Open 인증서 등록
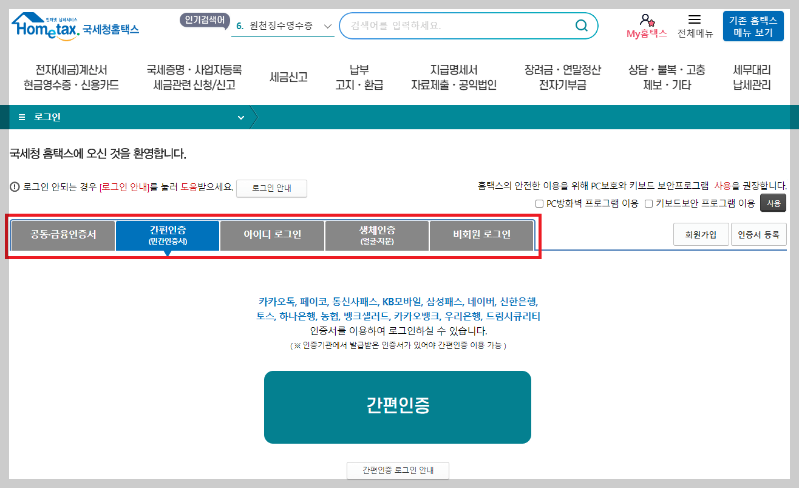This screenshot has height=488, width=799. (x=758, y=234)
